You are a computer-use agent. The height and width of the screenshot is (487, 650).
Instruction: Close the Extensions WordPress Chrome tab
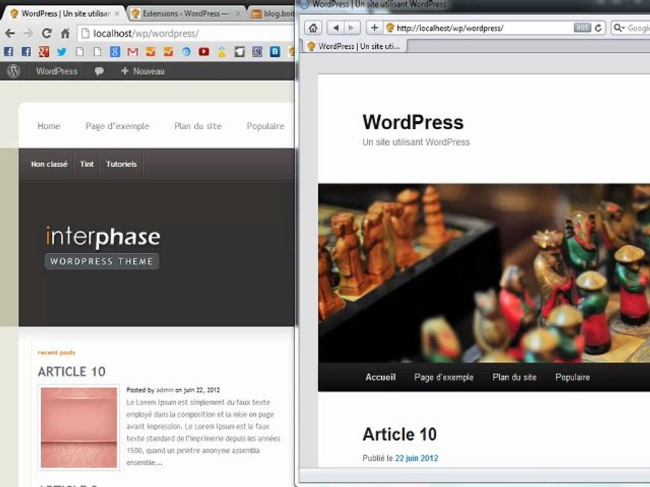pos(238,14)
